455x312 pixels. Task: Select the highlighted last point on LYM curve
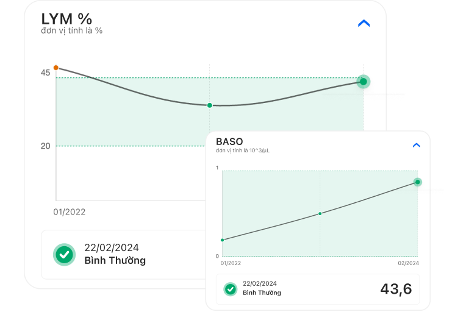point(364,82)
